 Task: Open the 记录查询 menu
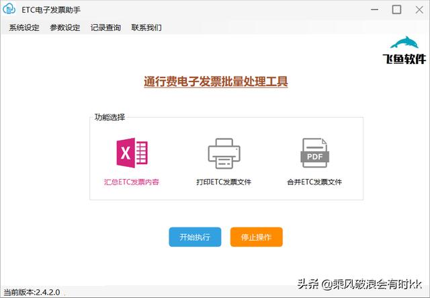[105, 28]
